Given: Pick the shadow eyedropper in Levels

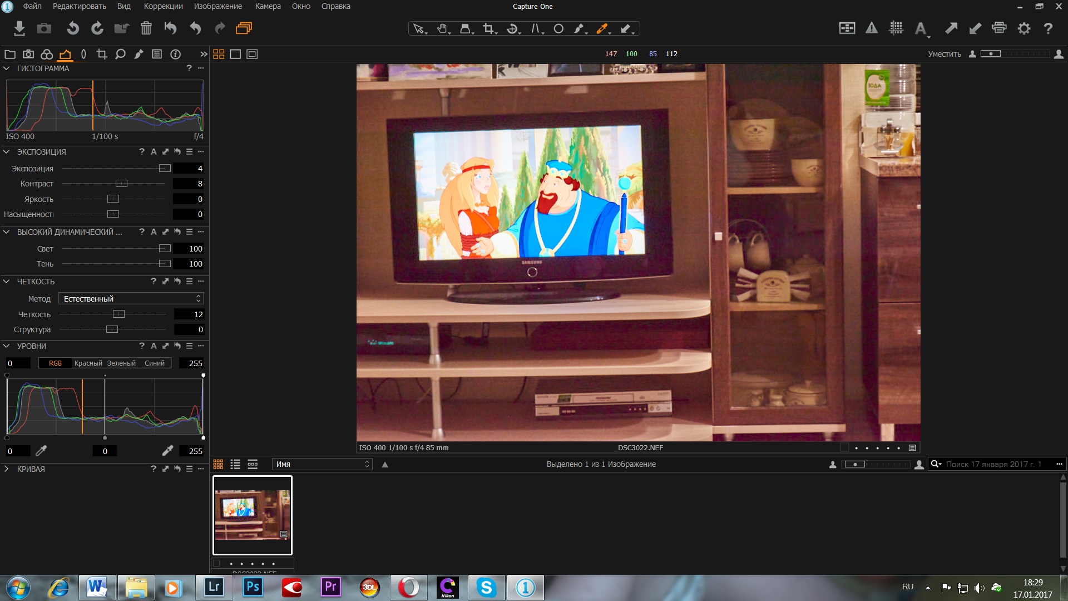Looking at the screenshot, I should [x=41, y=451].
